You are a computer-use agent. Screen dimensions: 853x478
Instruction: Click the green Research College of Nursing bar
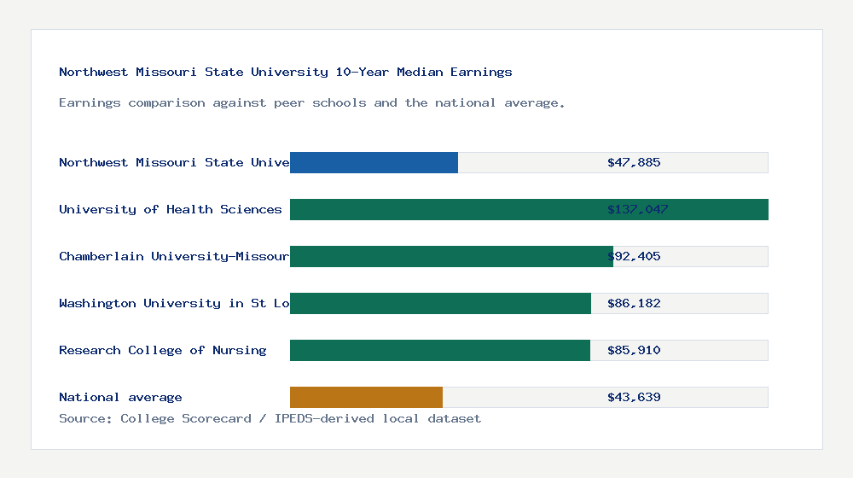(x=440, y=351)
